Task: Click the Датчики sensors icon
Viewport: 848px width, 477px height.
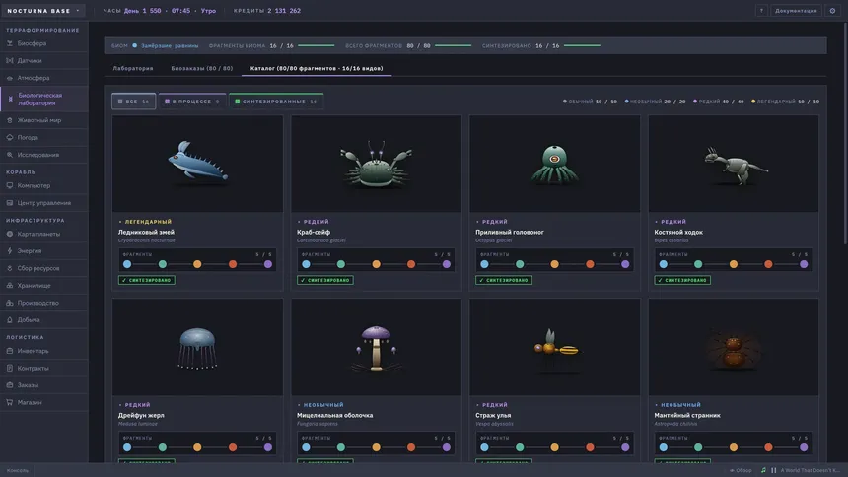Action: [10, 60]
